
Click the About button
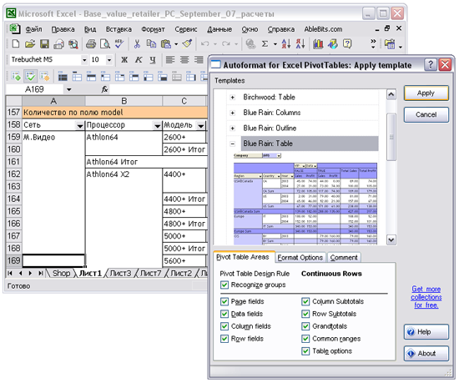(426, 354)
